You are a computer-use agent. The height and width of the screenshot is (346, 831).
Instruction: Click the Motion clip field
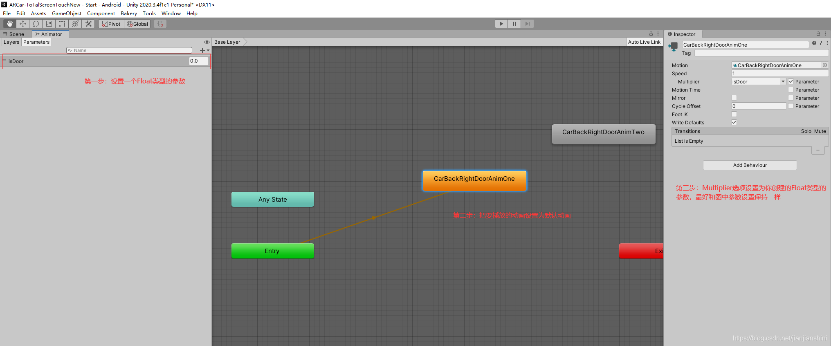pos(777,65)
